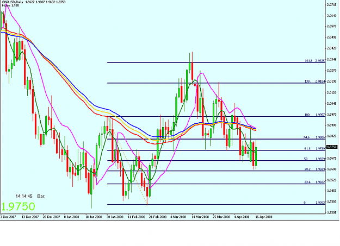Click the 4 Apr 2008 date label
This screenshot has width=340, height=246.
click(x=242, y=217)
